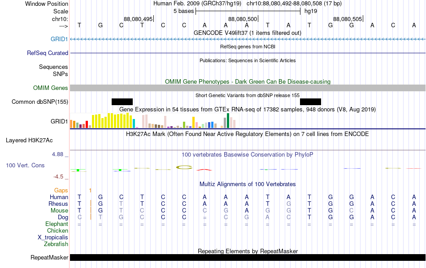Click the RepeatMasker black element bar
Image resolution: width=426 pixels, height=268 pixels.
pyautogui.click(x=248, y=257)
